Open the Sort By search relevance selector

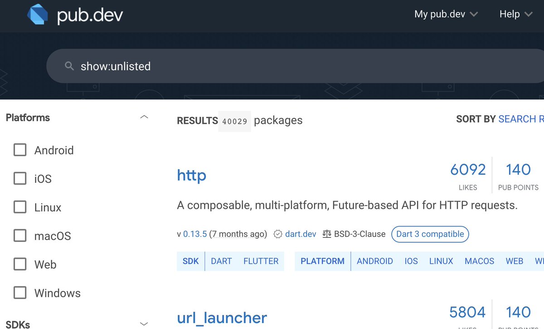click(x=521, y=119)
